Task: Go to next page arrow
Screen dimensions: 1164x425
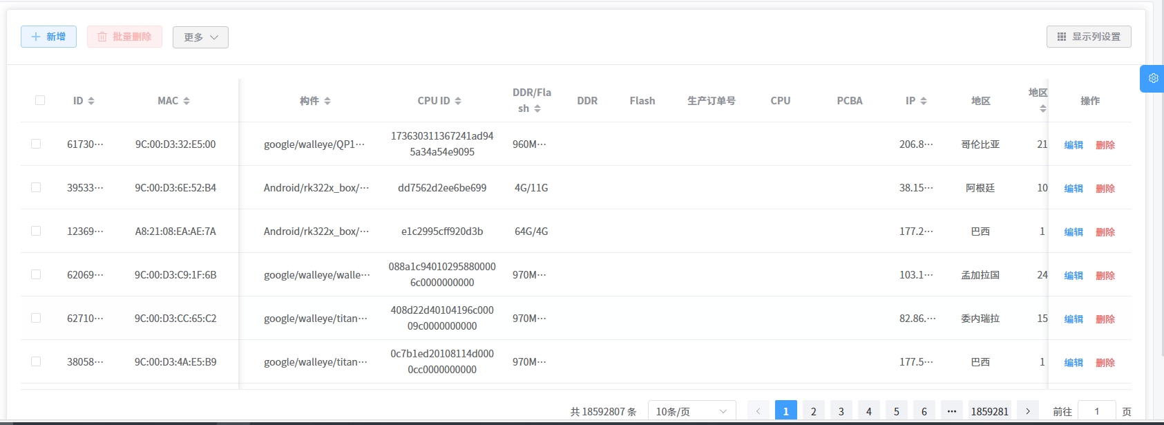Action: [x=1028, y=411]
